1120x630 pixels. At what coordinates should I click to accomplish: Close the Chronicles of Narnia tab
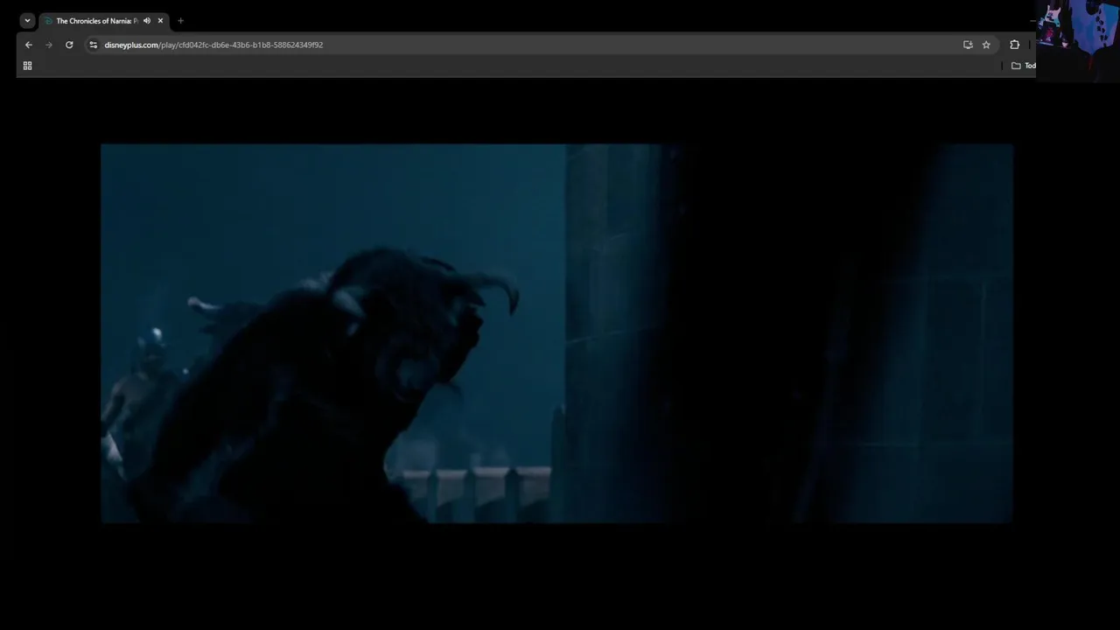click(x=160, y=21)
